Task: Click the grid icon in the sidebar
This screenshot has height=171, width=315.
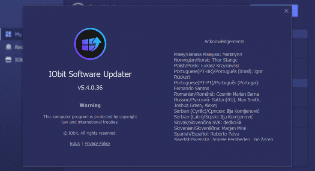Action: [x=8, y=34]
